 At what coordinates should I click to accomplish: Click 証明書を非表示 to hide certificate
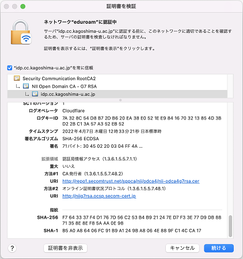65,248
